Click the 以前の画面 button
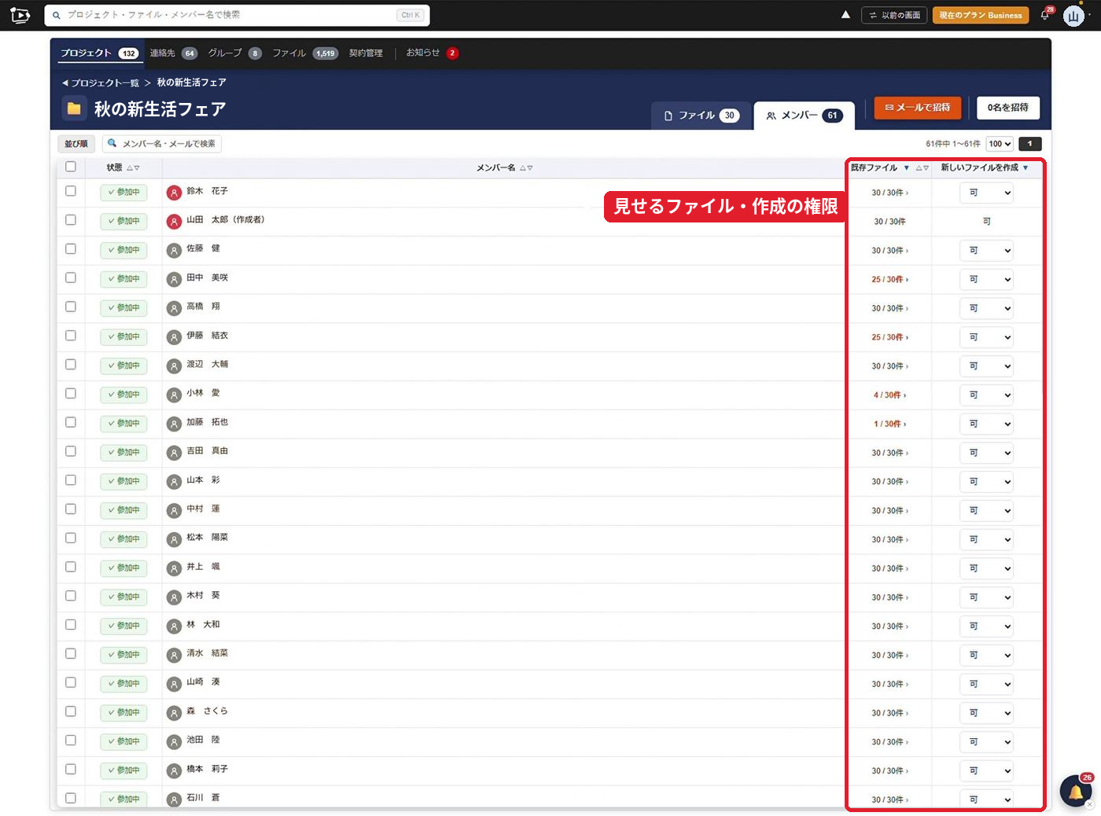 (x=894, y=15)
